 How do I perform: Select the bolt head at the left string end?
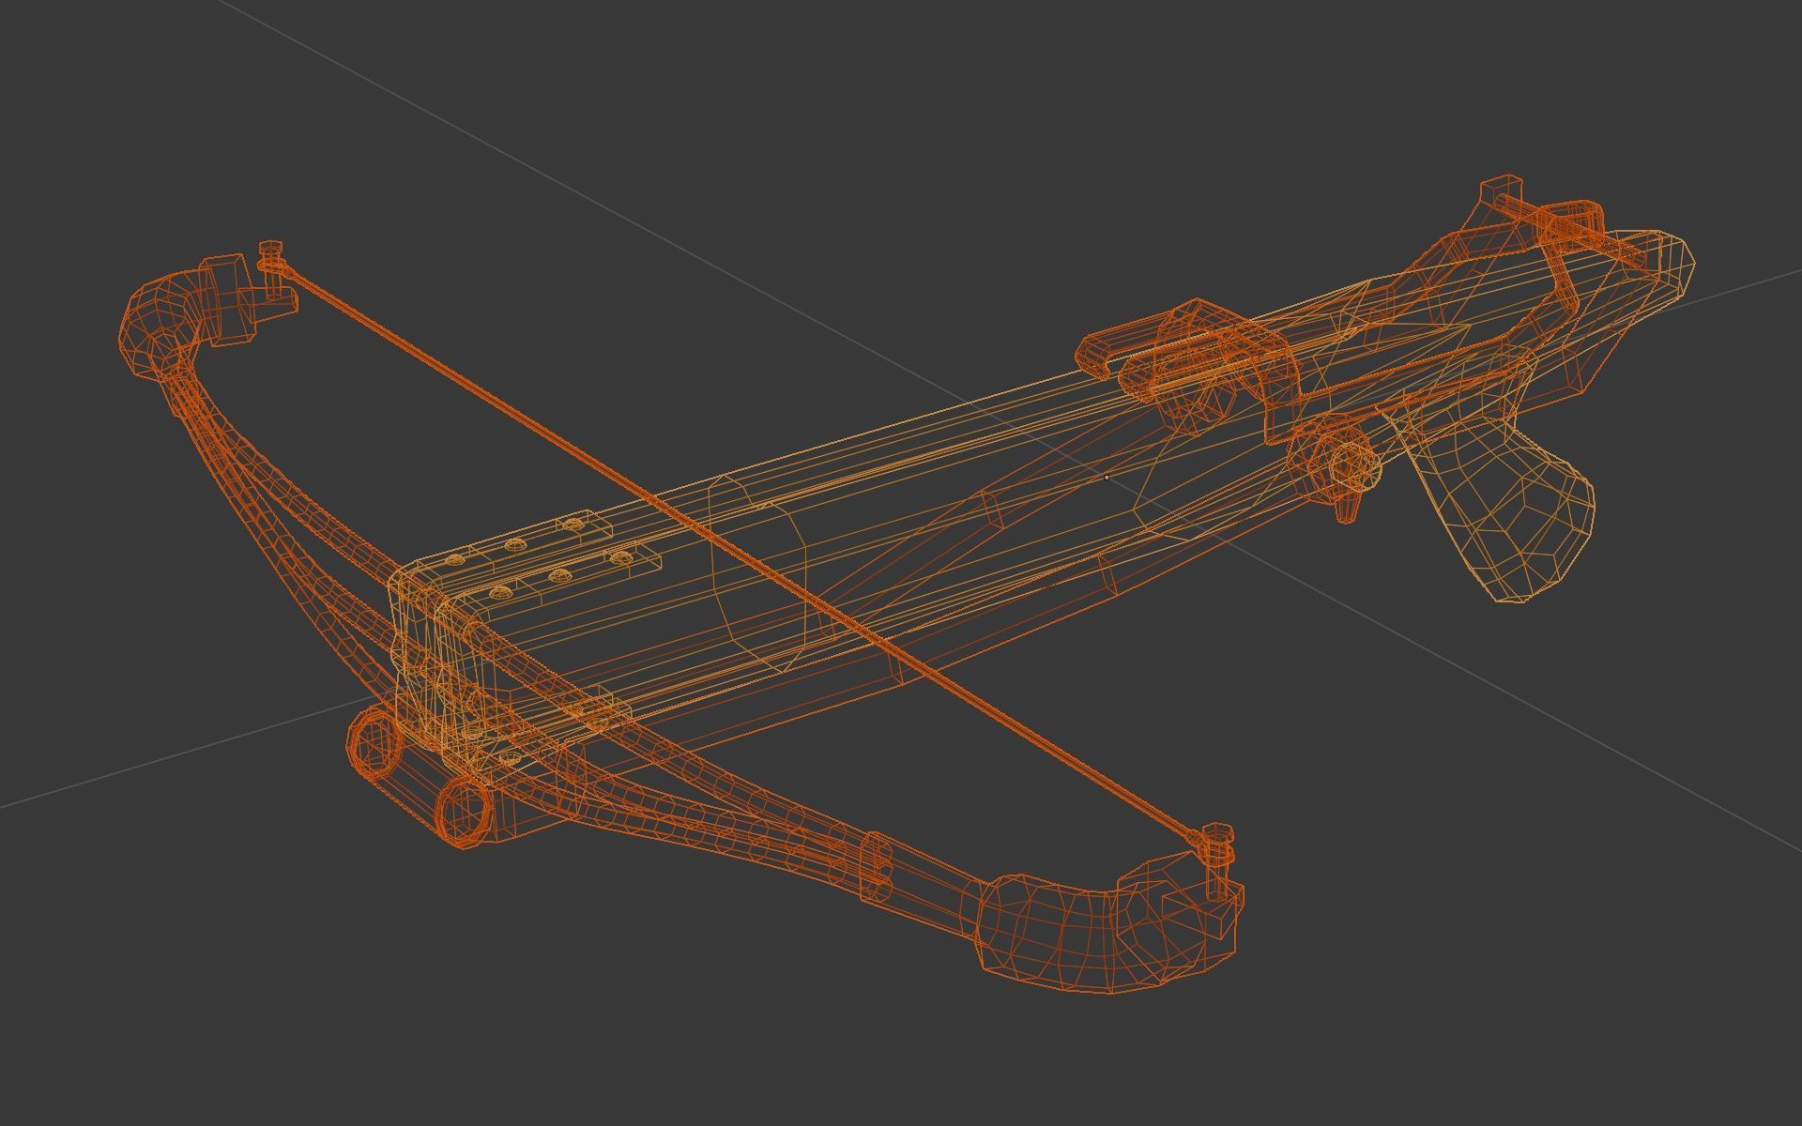[x=271, y=249]
